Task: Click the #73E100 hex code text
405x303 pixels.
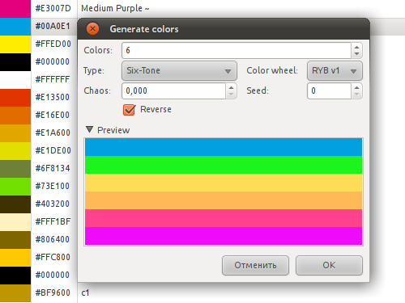Action: pos(53,186)
